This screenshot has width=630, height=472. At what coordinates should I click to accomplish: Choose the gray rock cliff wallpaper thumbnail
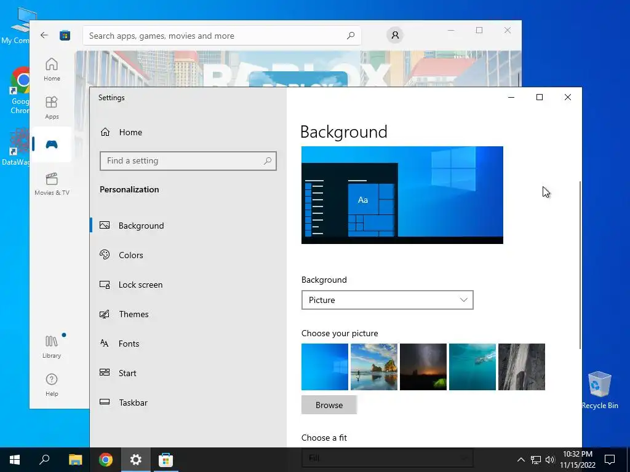coord(522,367)
